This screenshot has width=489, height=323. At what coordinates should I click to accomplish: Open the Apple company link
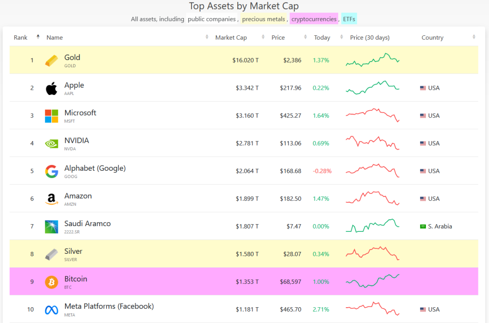click(x=74, y=85)
